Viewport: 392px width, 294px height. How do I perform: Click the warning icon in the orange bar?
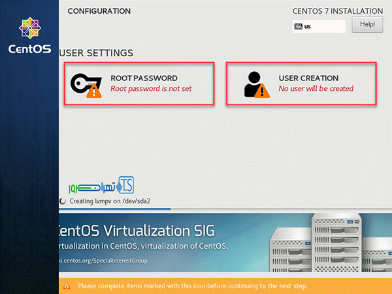[69, 286]
